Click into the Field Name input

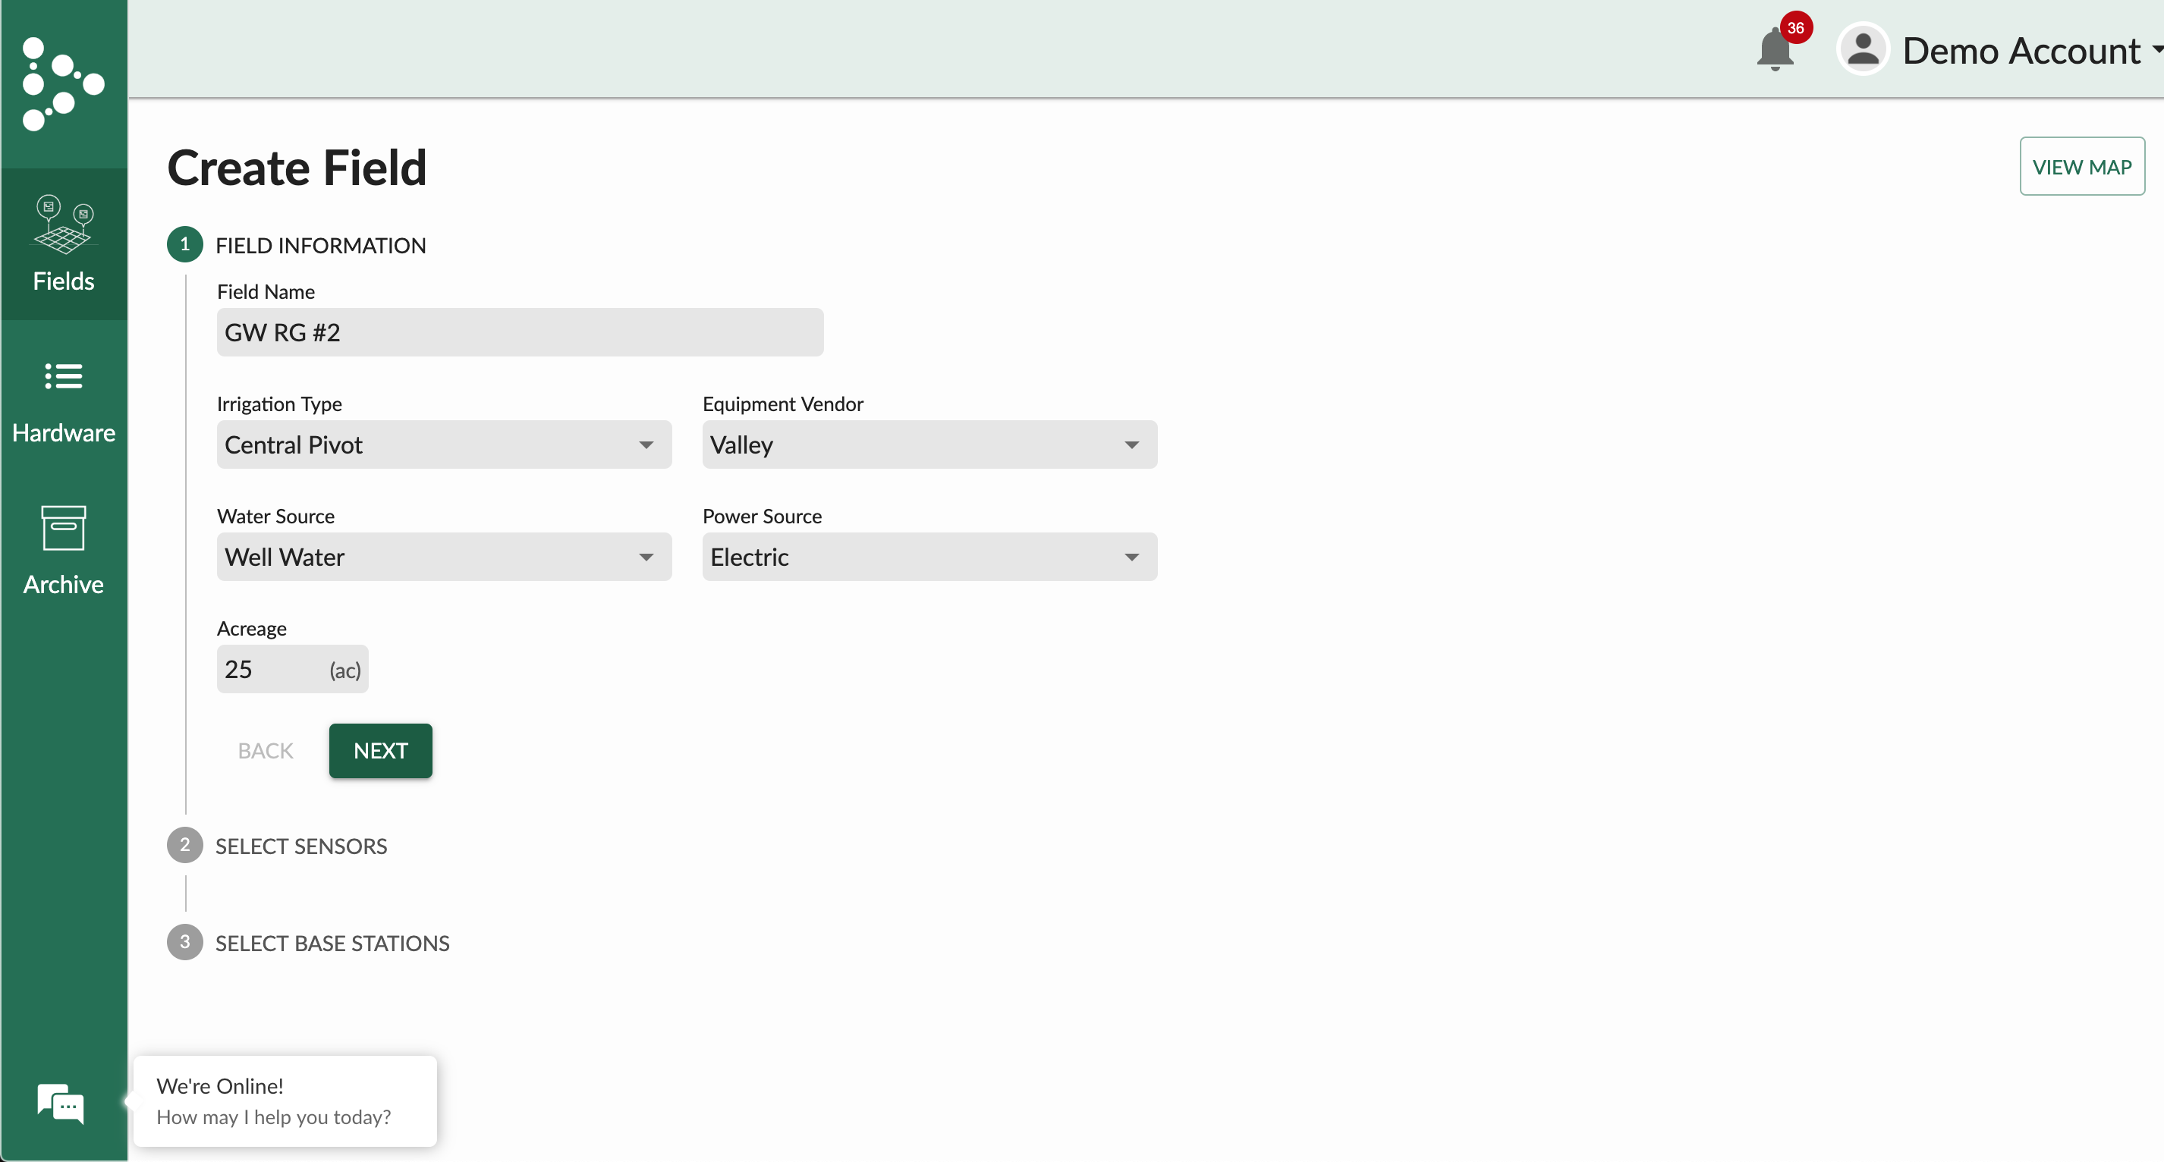(519, 332)
